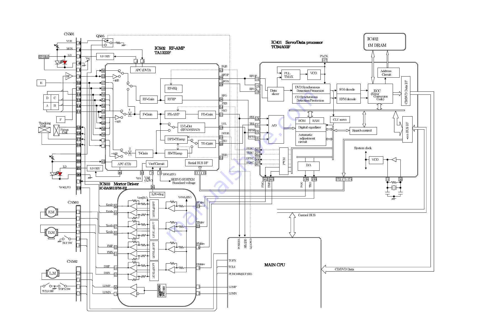
Task: Select the EFM decode block
Action: 349,99
